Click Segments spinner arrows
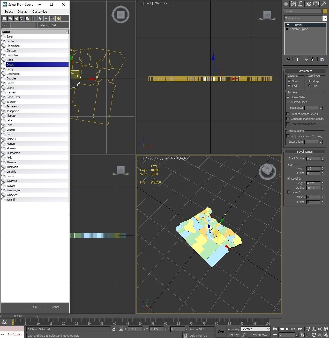The width and height of the screenshot is (329, 338). [x=321, y=108]
